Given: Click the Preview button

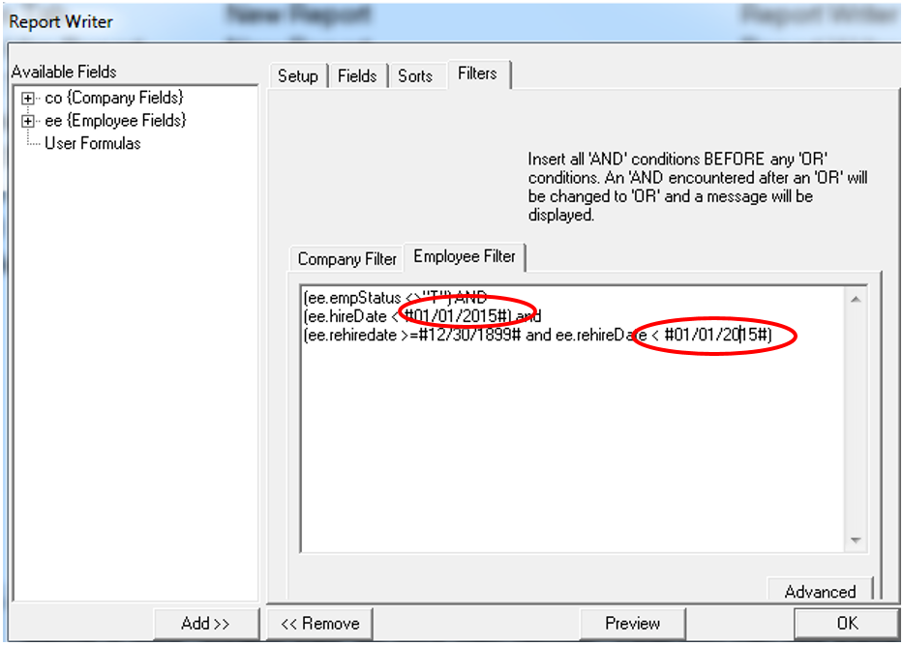Looking at the screenshot, I should tap(632, 624).
